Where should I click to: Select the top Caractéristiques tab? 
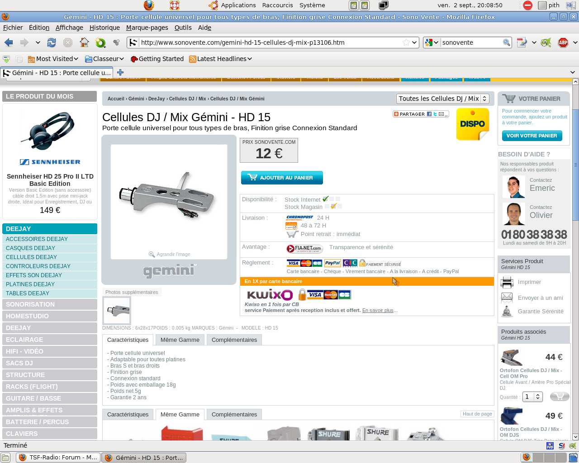[128, 340]
